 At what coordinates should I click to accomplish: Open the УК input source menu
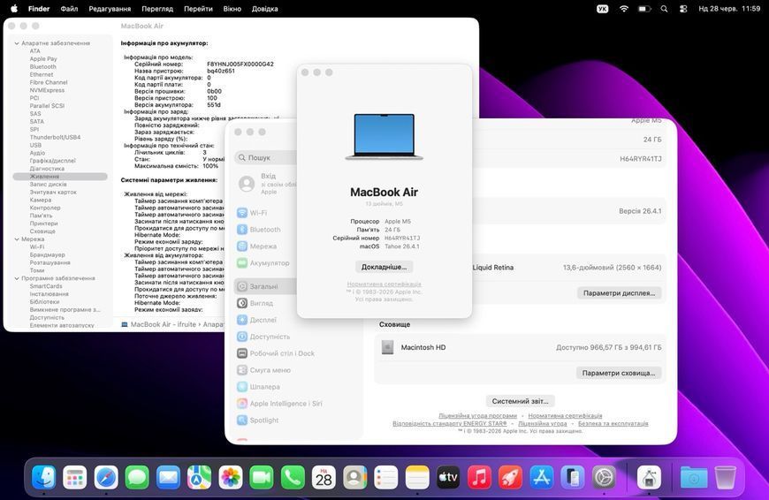point(602,9)
